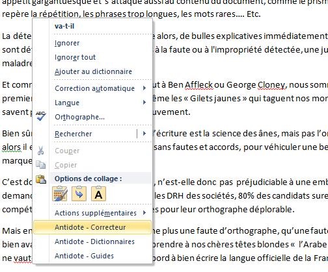Choose Ajouter au dictionnaire
328x272 pixels.
click(92, 71)
